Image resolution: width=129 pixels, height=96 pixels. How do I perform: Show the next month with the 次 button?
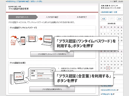pos(119,19)
